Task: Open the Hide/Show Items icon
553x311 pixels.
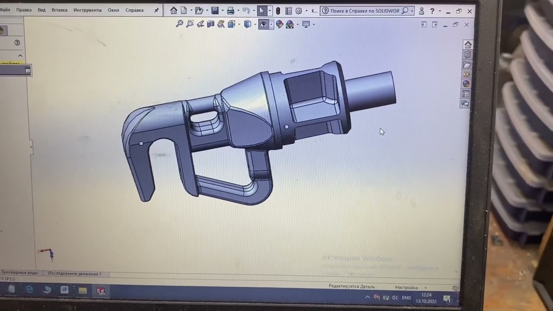Action: 264,24
